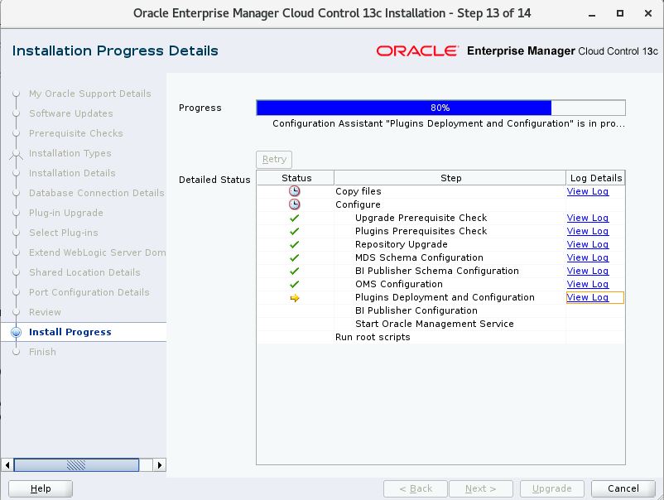Open View Log for Upgrade Prerequisite Check
This screenshot has height=500, width=664.
click(587, 218)
